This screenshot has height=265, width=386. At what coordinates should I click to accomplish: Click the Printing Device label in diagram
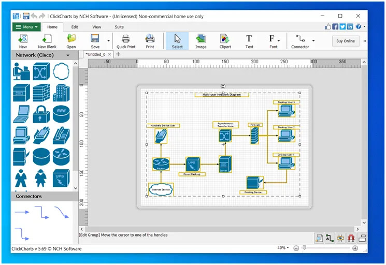253,192
